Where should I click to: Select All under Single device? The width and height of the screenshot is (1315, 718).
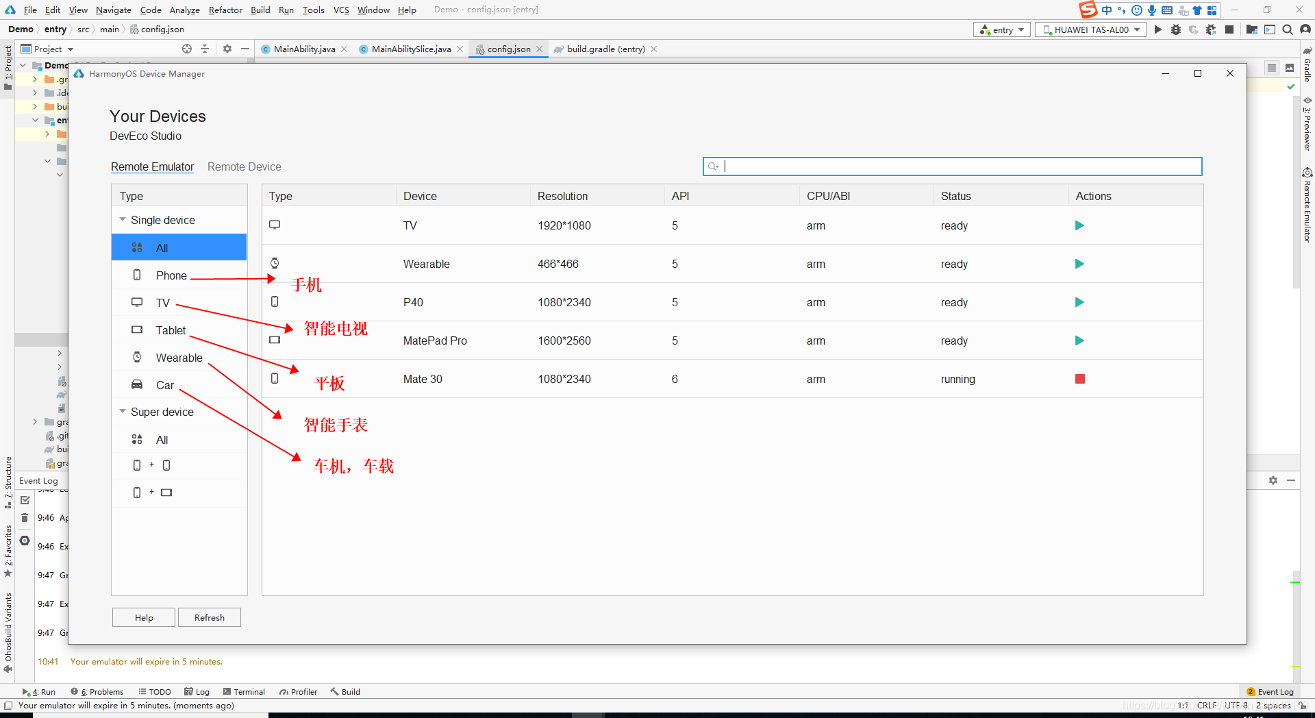click(x=179, y=247)
